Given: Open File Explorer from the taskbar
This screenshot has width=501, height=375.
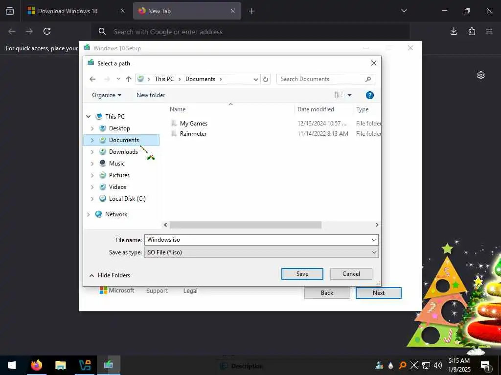Looking at the screenshot, I should (60, 365).
